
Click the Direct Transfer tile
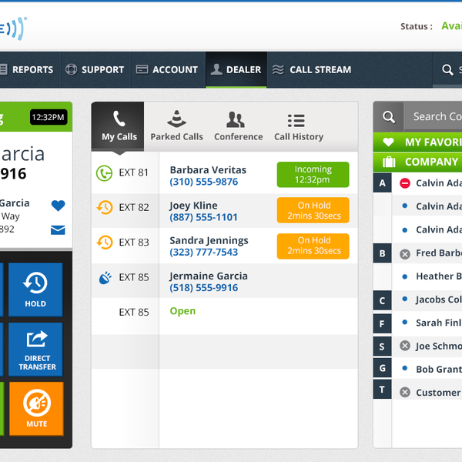(x=35, y=350)
